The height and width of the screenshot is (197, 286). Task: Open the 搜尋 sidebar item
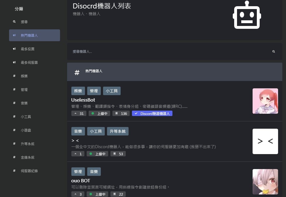click(35, 22)
